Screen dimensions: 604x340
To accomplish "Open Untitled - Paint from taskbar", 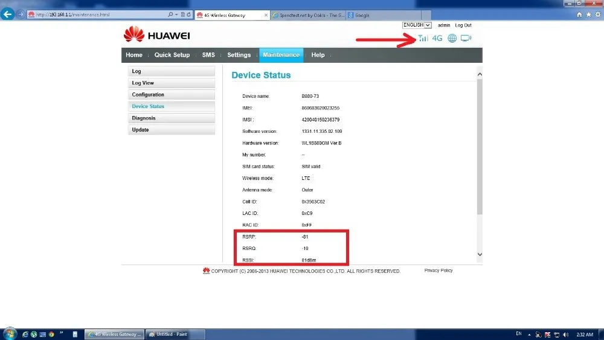I will coord(175,334).
